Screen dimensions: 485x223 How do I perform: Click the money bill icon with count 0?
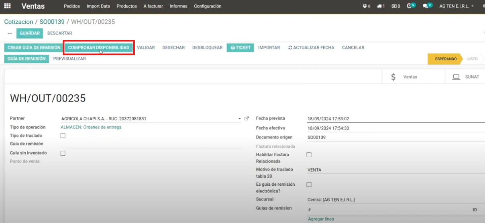point(396,6)
